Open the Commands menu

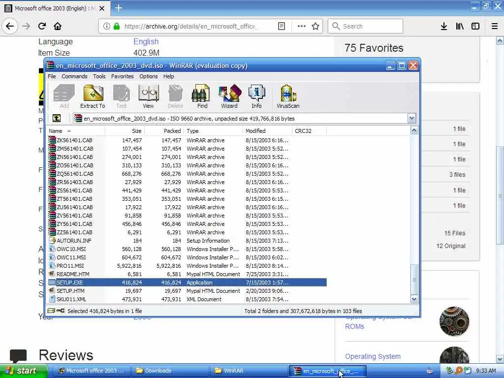75,76
